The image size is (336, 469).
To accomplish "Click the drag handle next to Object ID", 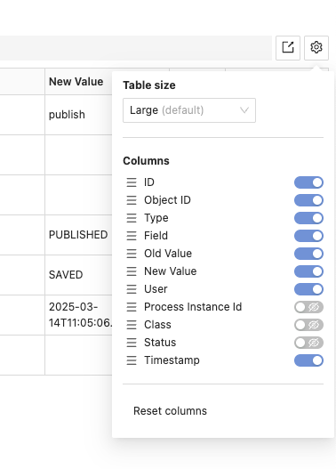I will pyautogui.click(x=132, y=200).
